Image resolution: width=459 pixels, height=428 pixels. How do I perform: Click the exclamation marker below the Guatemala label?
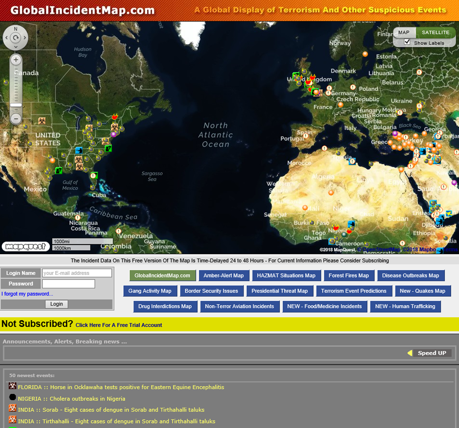click(x=78, y=217)
